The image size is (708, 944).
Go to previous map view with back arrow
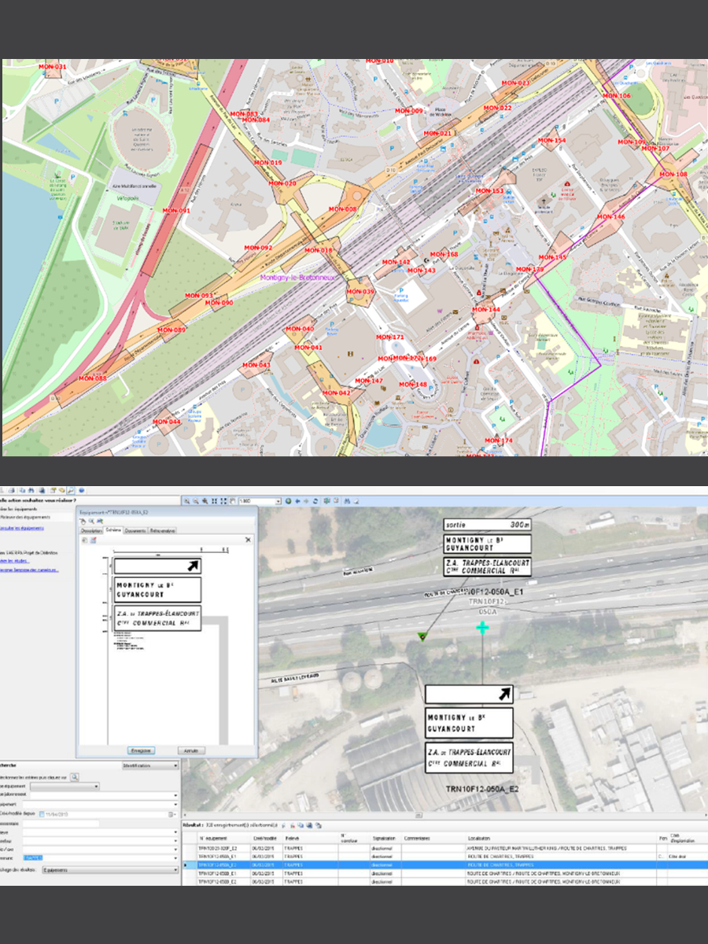point(297,501)
